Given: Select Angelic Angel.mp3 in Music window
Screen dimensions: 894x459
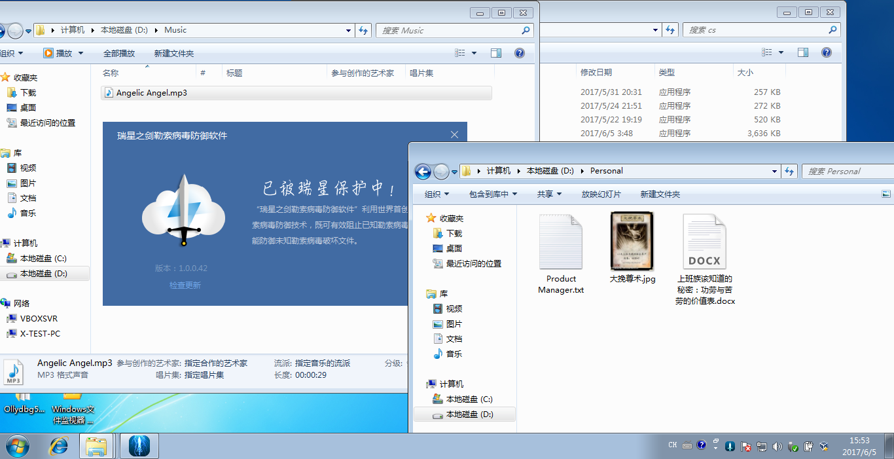Looking at the screenshot, I should click(x=296, y=93).
